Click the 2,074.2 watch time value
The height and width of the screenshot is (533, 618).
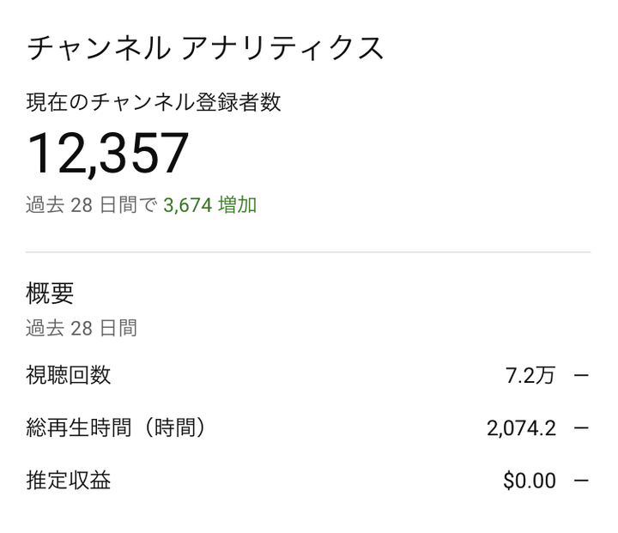click(521, 427)
